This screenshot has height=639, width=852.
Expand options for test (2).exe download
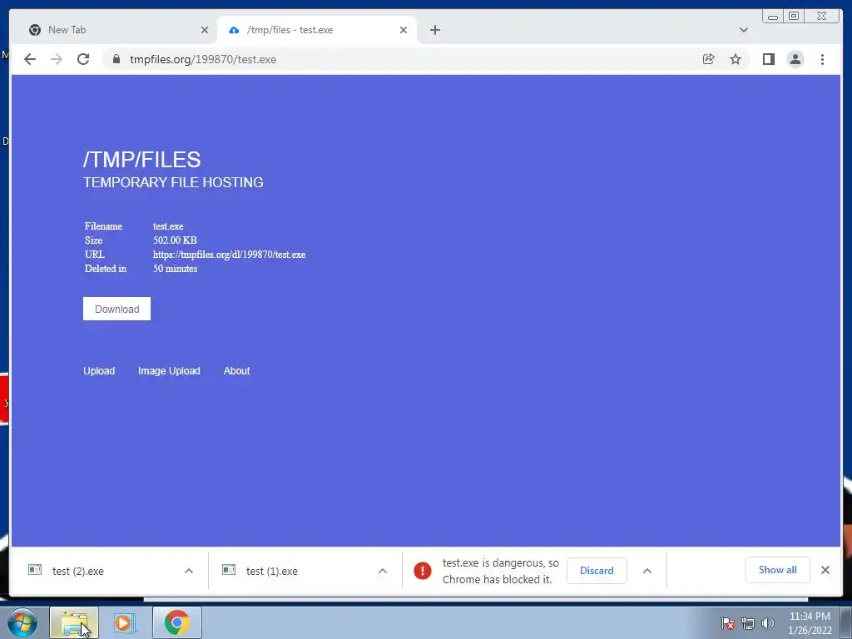pos(189,571)
